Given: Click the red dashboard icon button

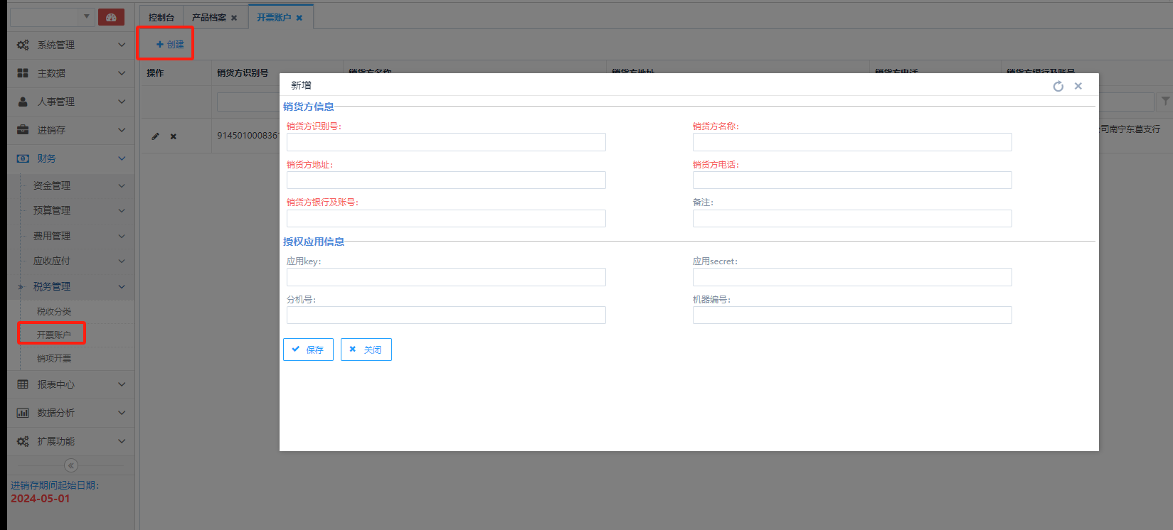Looking at the screenshot, I should 111,17.
